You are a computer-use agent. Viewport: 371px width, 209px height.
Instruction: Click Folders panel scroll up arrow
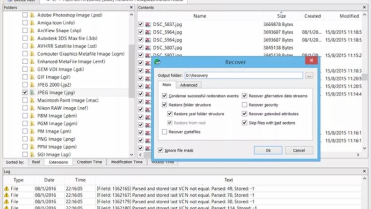coord(131,15)
